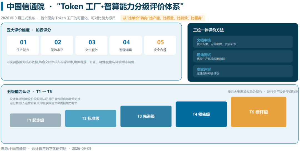Click the orange 从"比单价"转向 highlight tag
Screen dimensions: 300x151
coord(163,18)
